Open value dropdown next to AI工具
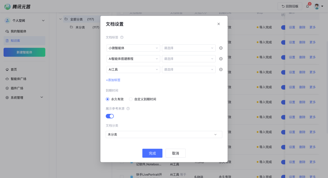This screenshot has height=178, width=328. [189, 70]
